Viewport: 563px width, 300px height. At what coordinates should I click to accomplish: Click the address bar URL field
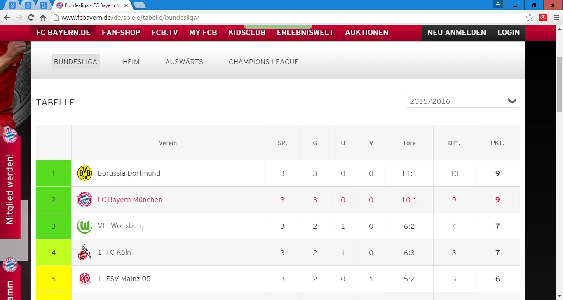coord(289,17)
